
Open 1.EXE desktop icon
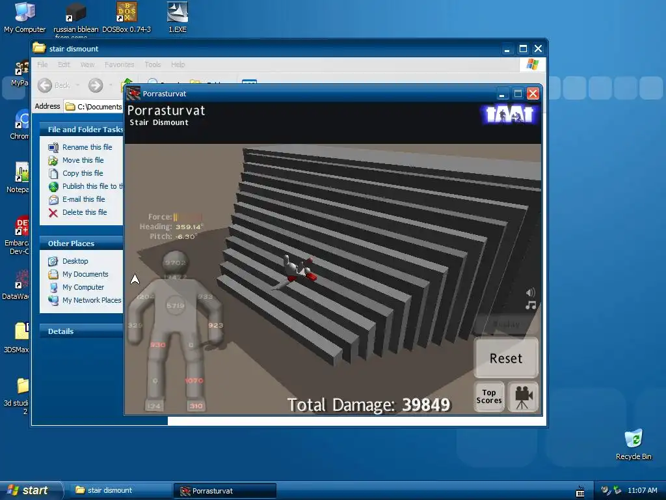tap(178, 18)
